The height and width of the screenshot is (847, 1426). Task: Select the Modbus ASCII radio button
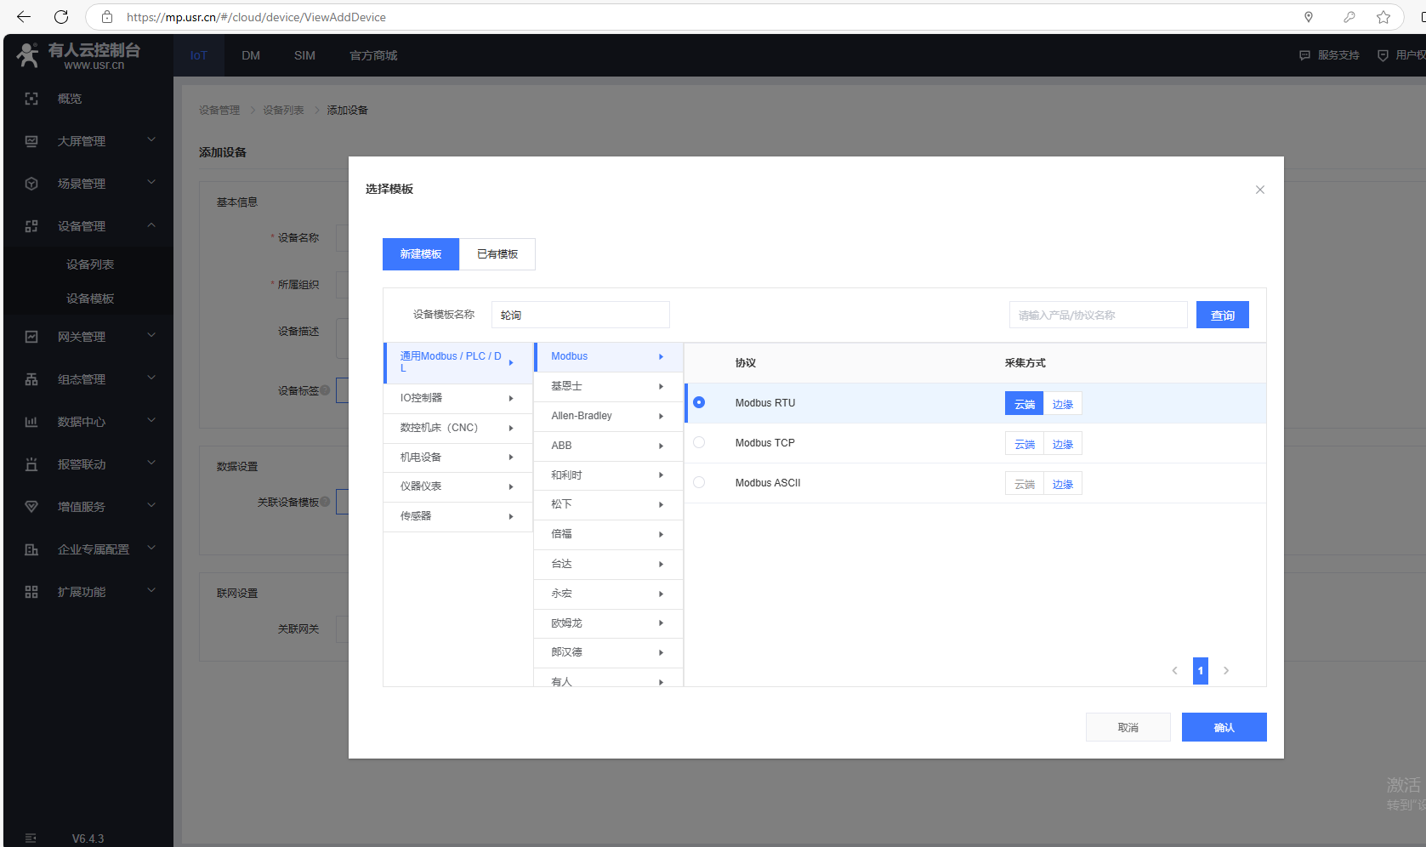699,482
